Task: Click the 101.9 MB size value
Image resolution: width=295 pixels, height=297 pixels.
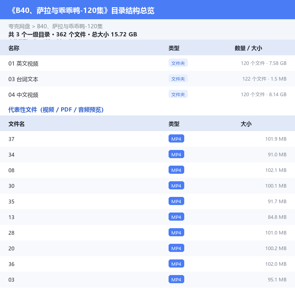Action: tap(276, 139)
